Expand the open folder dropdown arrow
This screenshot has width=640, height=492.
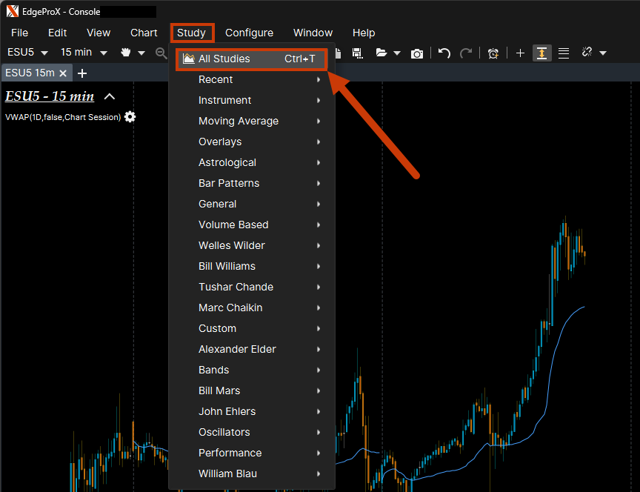[397, 53]
